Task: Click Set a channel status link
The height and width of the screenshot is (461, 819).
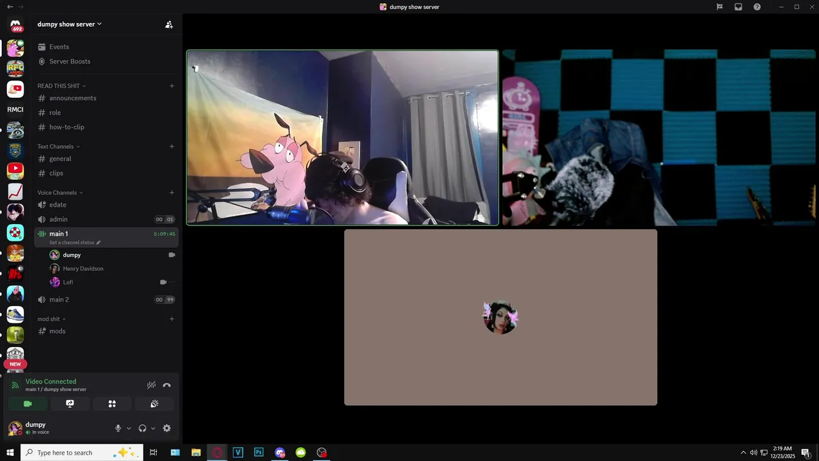Action: [72, 243]
